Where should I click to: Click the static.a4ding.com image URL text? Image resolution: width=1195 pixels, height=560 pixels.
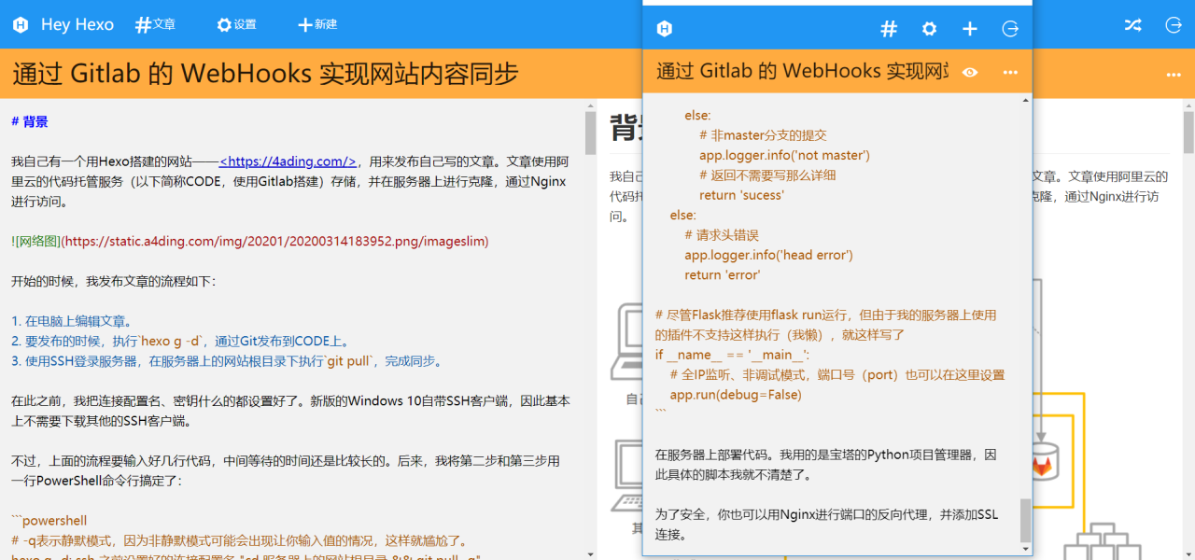[274, 241]
